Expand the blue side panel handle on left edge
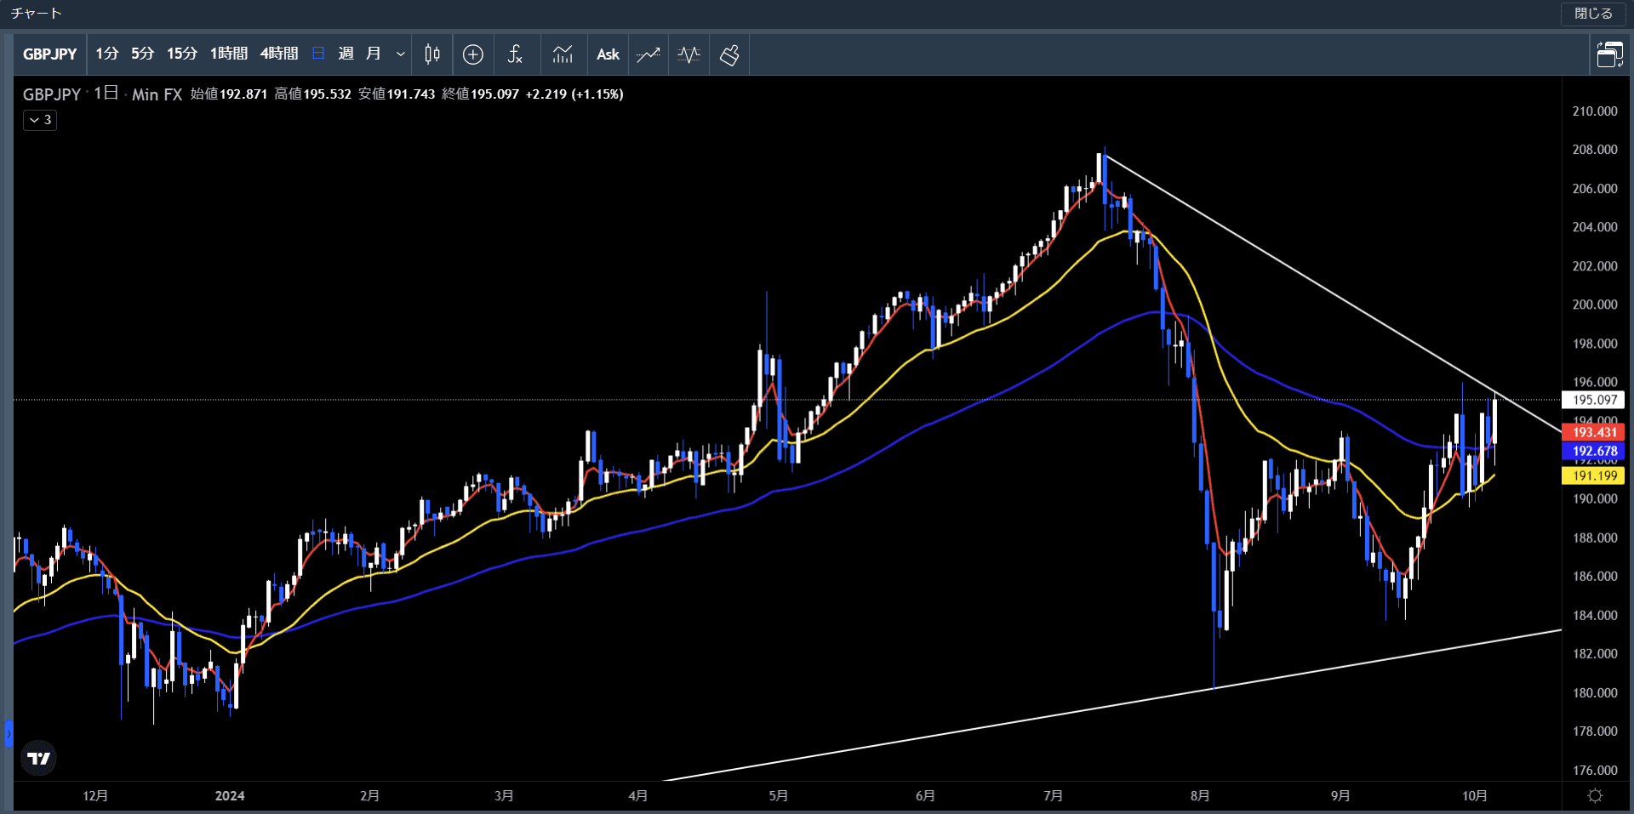 click(9, 733)
